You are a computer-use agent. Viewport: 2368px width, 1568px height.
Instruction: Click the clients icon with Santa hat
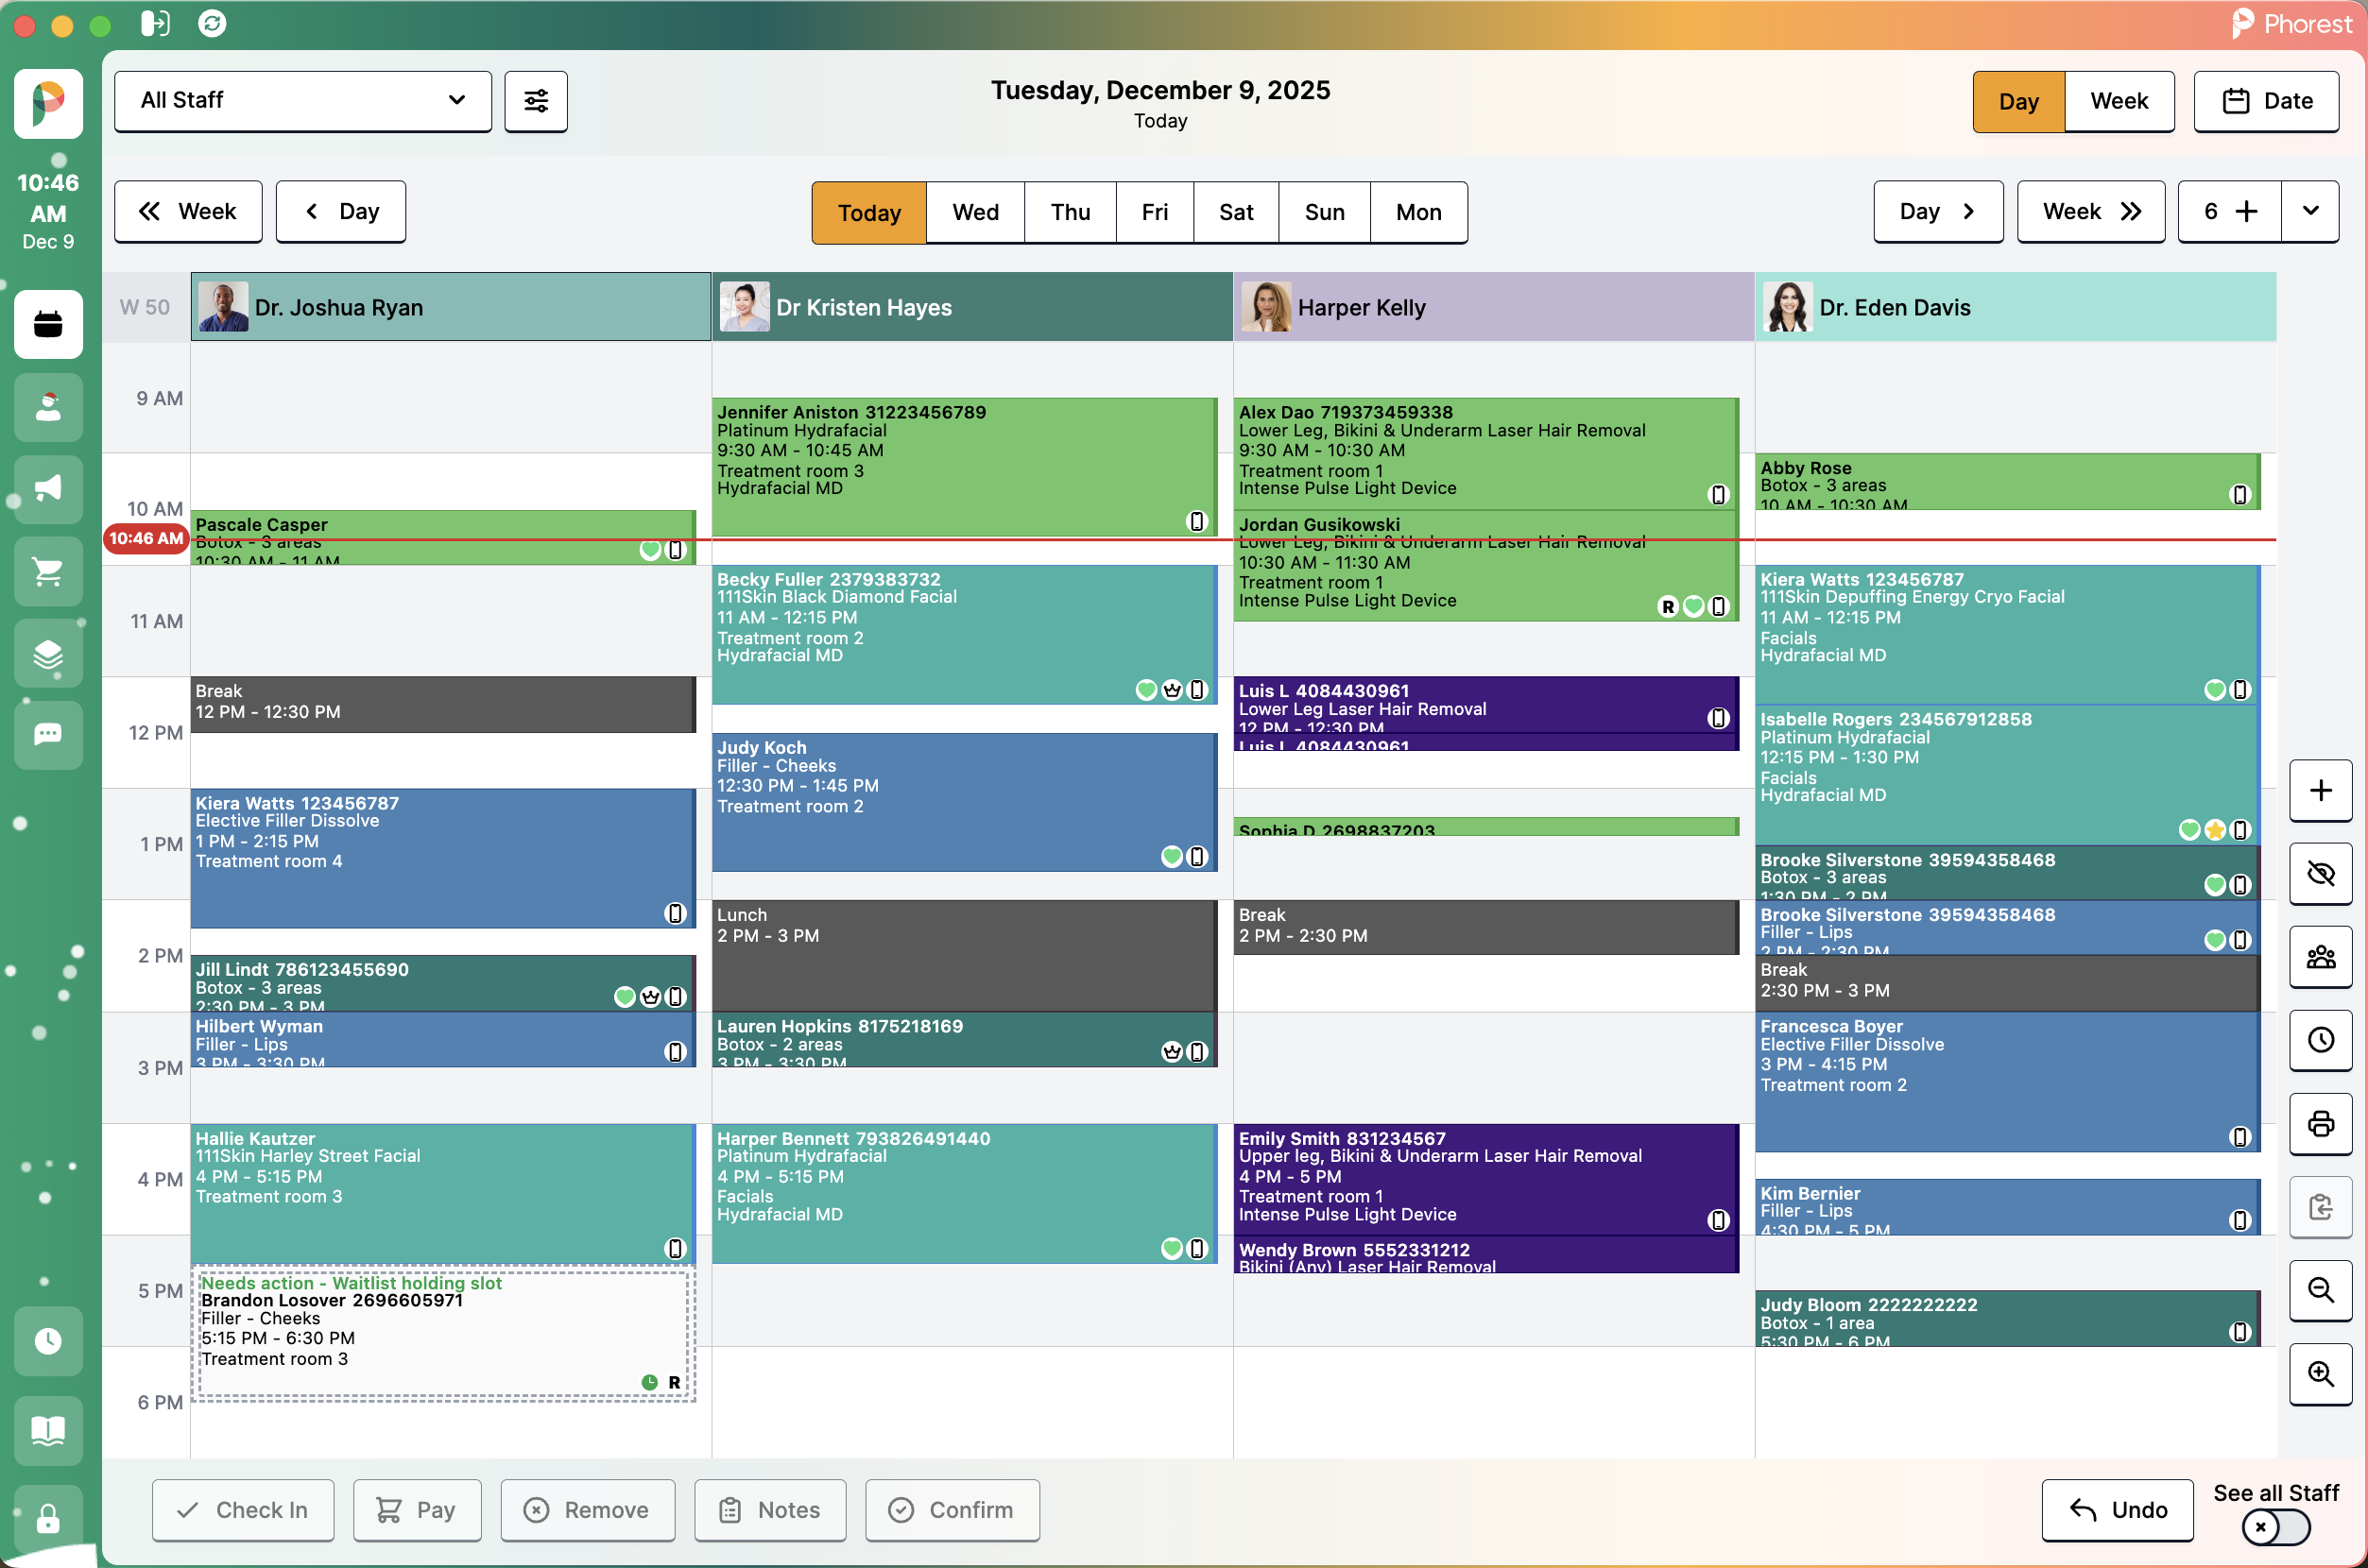tap(47, 408)
